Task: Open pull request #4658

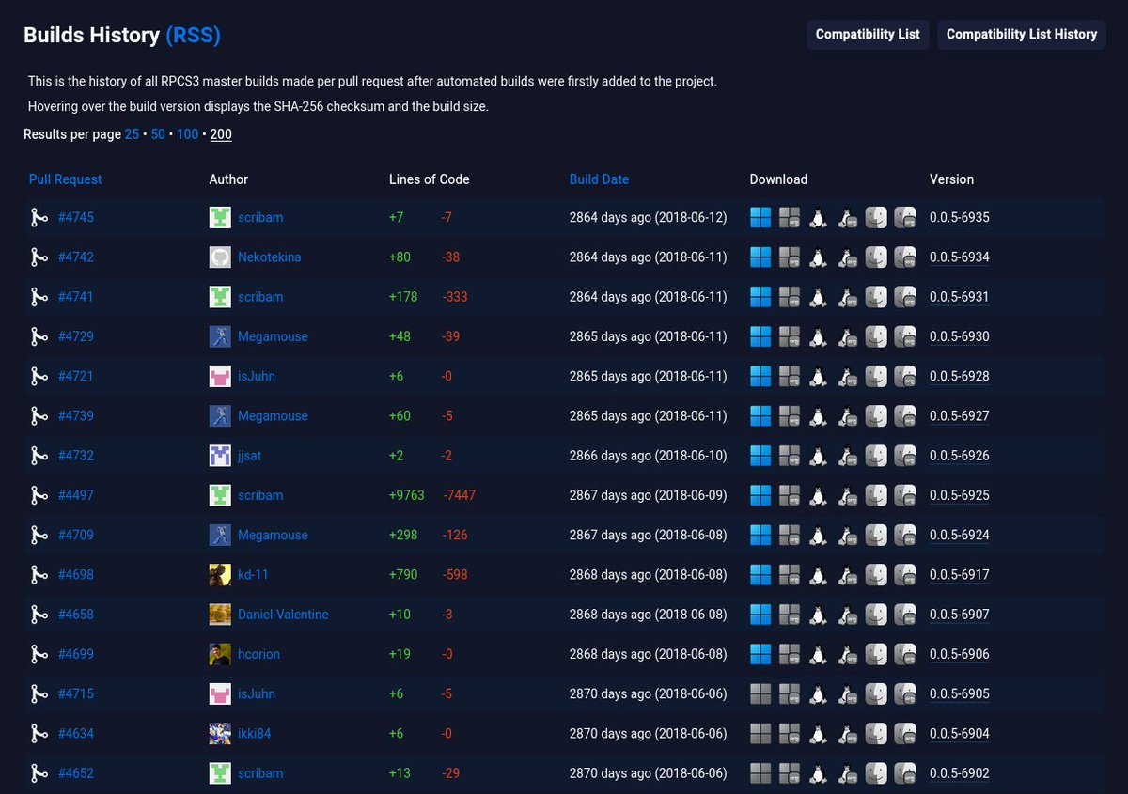Action: click(x=76, y=615)
